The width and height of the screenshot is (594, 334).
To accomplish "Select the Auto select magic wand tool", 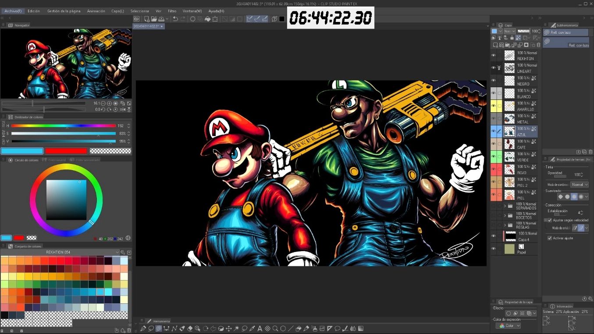I will tap(236, 328).
